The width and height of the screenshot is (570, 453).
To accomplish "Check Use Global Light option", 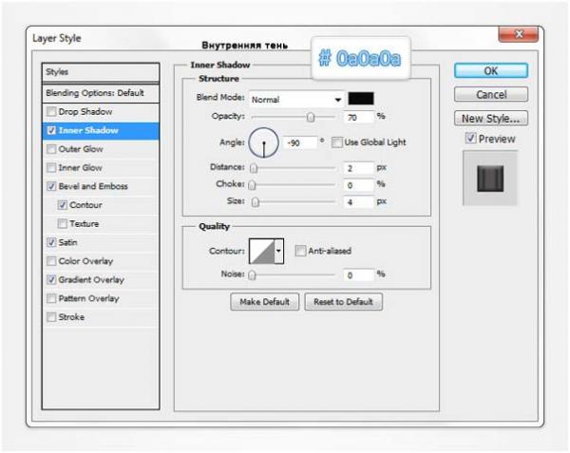I will (x=337, y=142).
